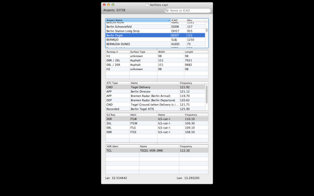Viewport: 314px width, 196px height.
Task: Select runway 08R / 26L row
Action: tap(157, 60)
